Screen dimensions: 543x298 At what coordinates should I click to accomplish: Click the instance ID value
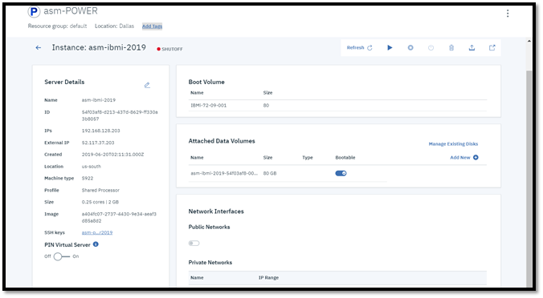click(120, 115)
